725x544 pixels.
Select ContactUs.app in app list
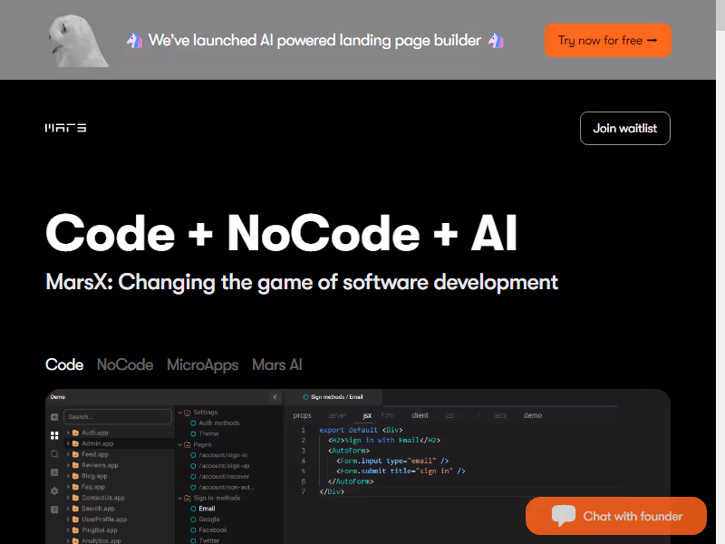tap(103, 498)
